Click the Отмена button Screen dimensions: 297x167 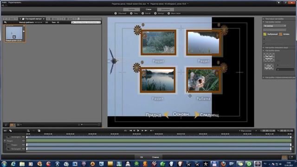(x=155, y=157)
